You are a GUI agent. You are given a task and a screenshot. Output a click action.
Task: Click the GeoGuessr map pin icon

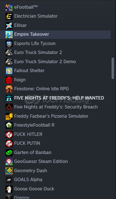pyautogui.click(x=9, y=162)
